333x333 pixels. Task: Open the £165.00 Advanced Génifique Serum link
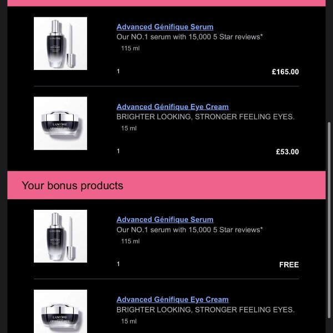pos(165,27)
